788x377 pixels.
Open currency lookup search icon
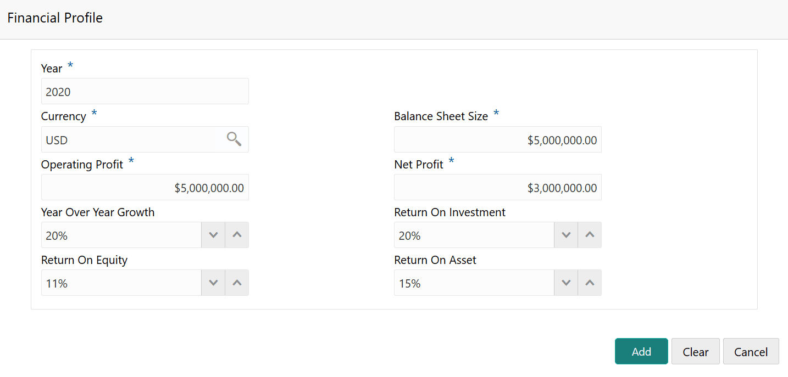[x=234, y=139]
